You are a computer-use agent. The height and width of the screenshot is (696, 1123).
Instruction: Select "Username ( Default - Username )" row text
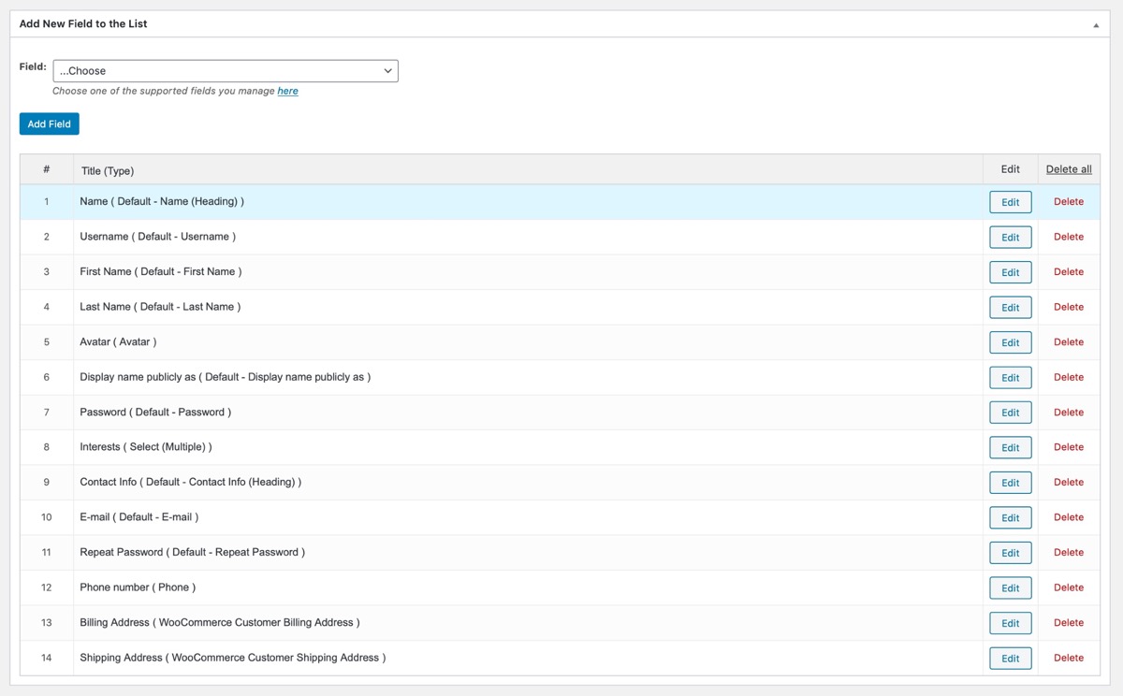(x=158, y=237)
